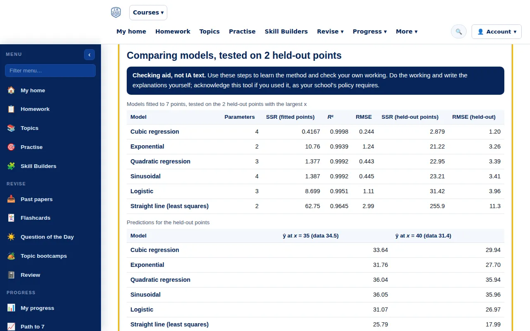Open Skill Builders in top navigation
The image size is (530, 331).
(x=286, y=31)
